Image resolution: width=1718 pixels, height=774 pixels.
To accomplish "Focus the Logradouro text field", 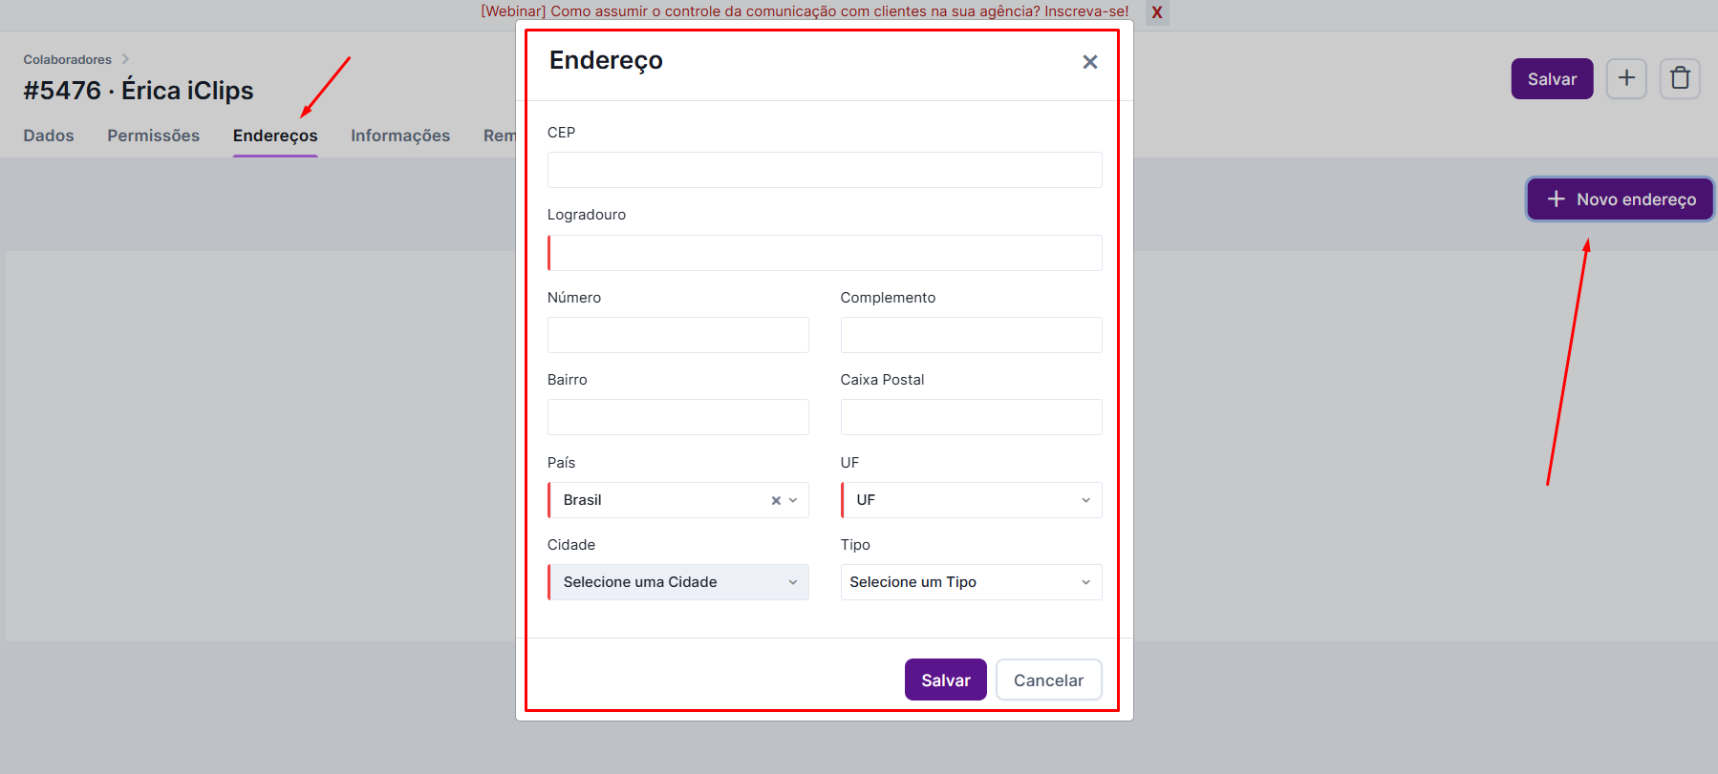I will (825, 253).
